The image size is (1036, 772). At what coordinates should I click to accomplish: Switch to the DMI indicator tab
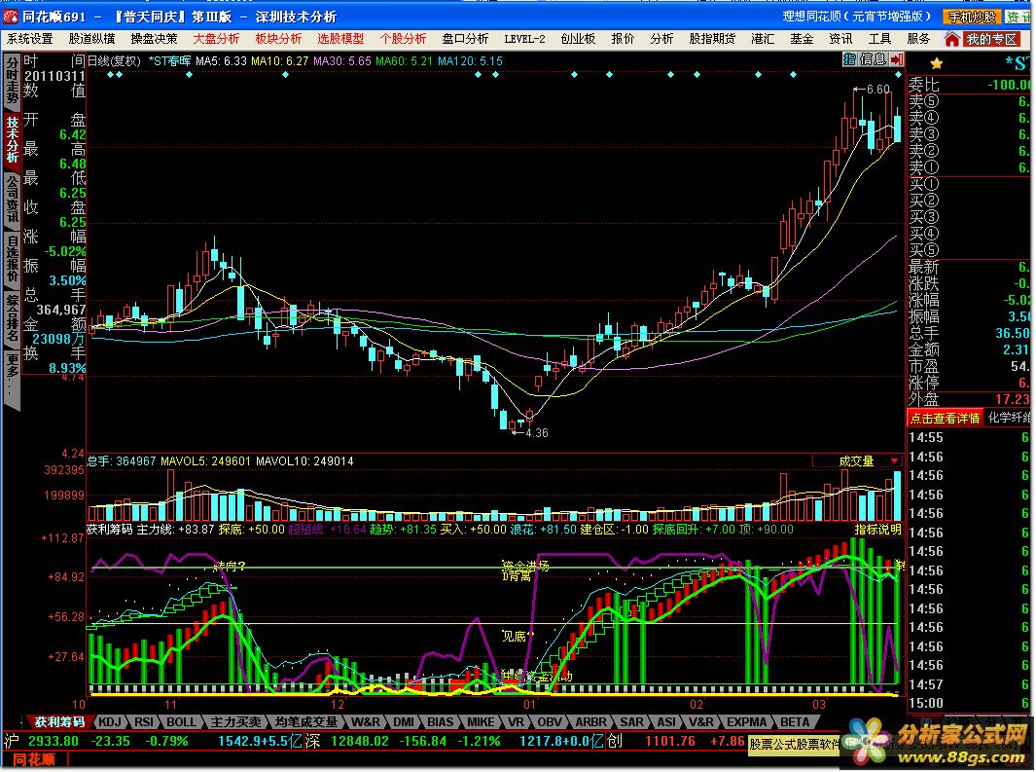403,721
